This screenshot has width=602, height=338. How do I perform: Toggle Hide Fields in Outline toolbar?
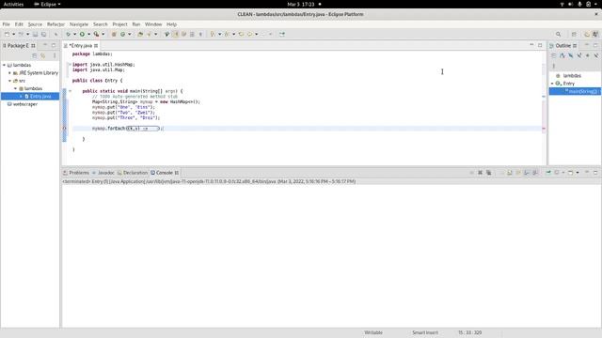click(571, 56)
